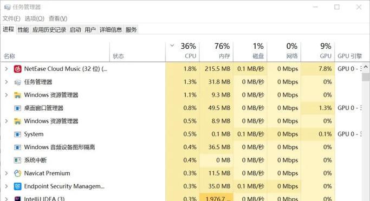The width and height of the screenshot is (370, 201).
Task: Click the 桌面窗口管理器 process icon
Action: click(17, 108)
